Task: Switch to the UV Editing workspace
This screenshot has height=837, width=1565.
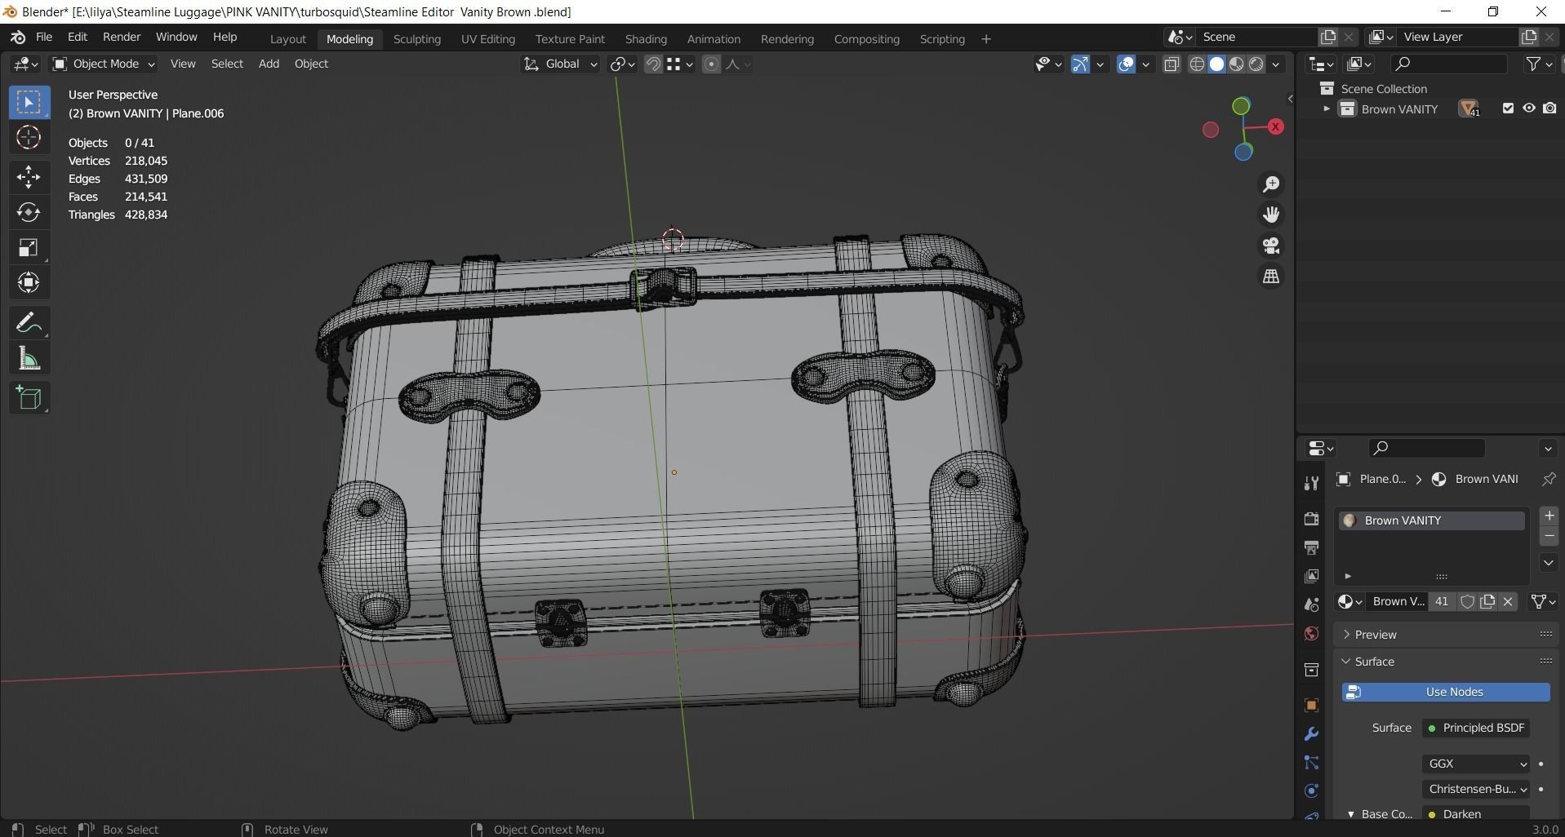Action: 487,39
